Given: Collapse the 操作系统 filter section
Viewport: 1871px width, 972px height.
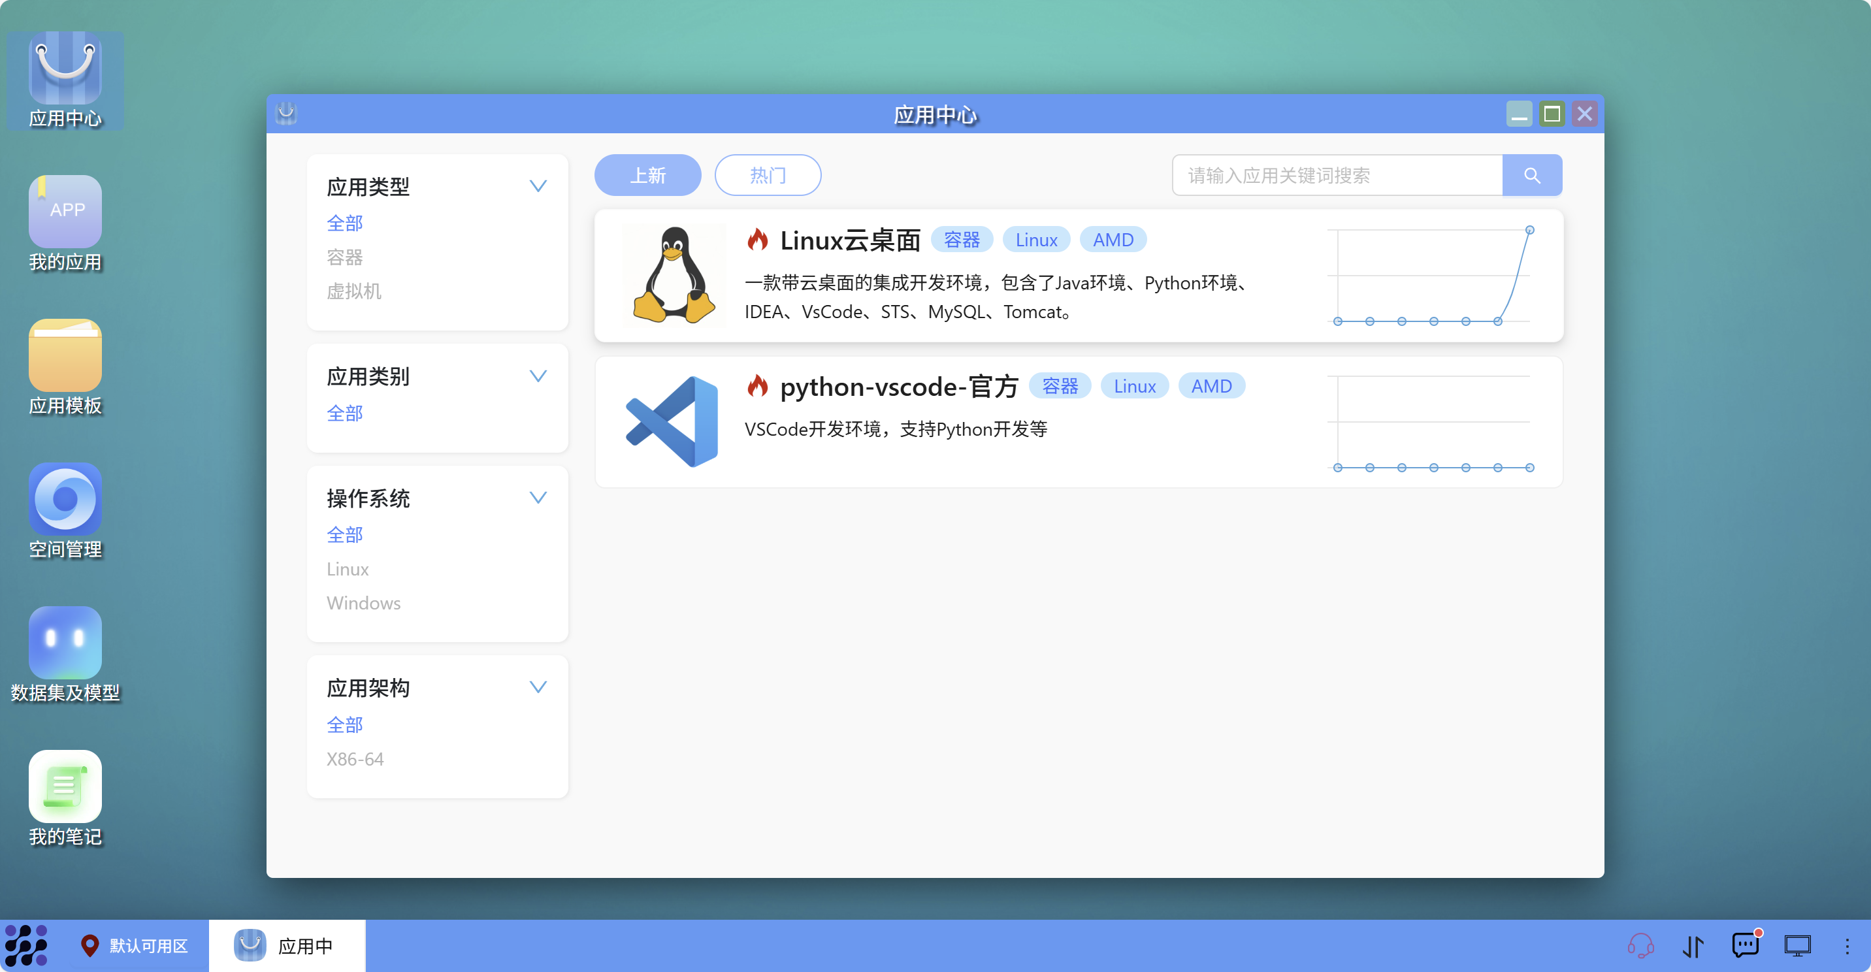Looking at the screenshot, I should [538, 498].
